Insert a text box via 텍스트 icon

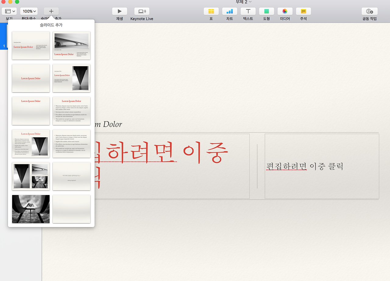[x=248, y=11]
